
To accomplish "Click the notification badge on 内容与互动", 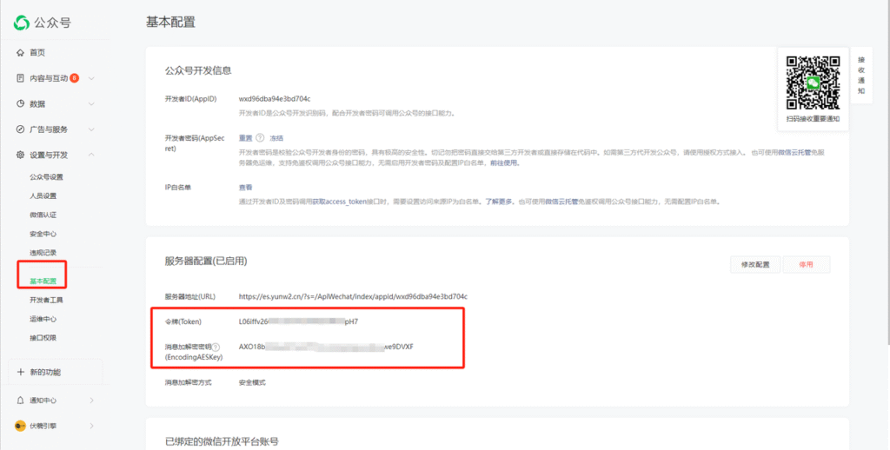I will tap(75, 77).
